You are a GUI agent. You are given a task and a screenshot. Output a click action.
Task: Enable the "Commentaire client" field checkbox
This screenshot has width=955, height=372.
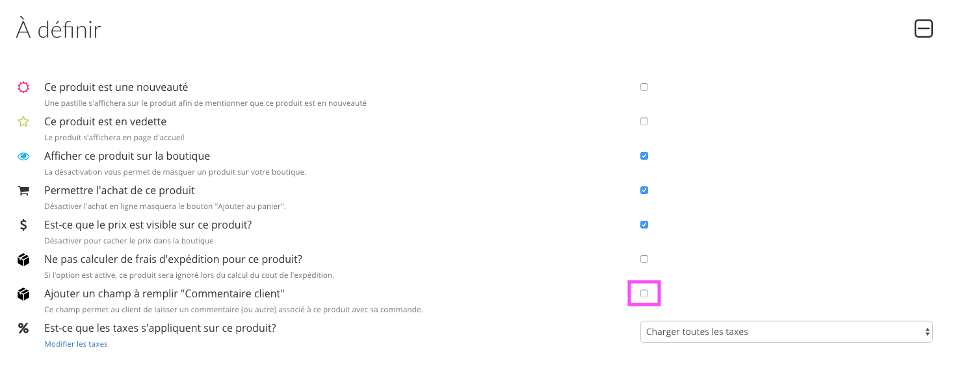tap(644, 293)
